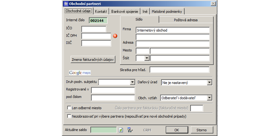
Task: Click into the IČ DPH field
Action: [x=96, y=36]
